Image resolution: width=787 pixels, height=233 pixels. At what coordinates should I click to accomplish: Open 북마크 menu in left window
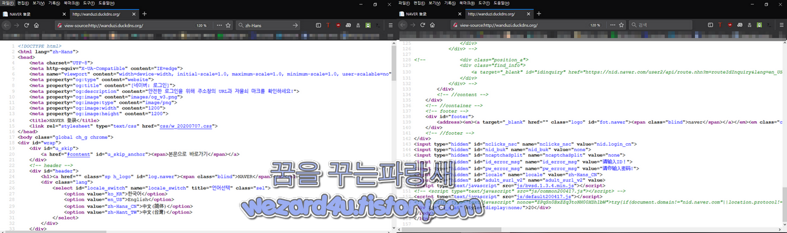[71, 3]
